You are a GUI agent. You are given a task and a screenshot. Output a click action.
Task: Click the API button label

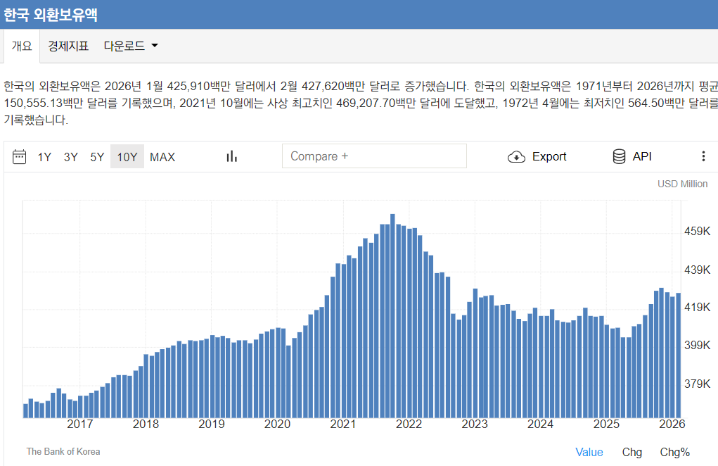coord(642,157)
